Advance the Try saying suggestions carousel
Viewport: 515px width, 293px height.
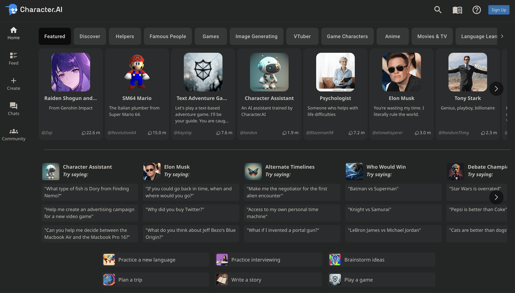(x=496, y=197)
